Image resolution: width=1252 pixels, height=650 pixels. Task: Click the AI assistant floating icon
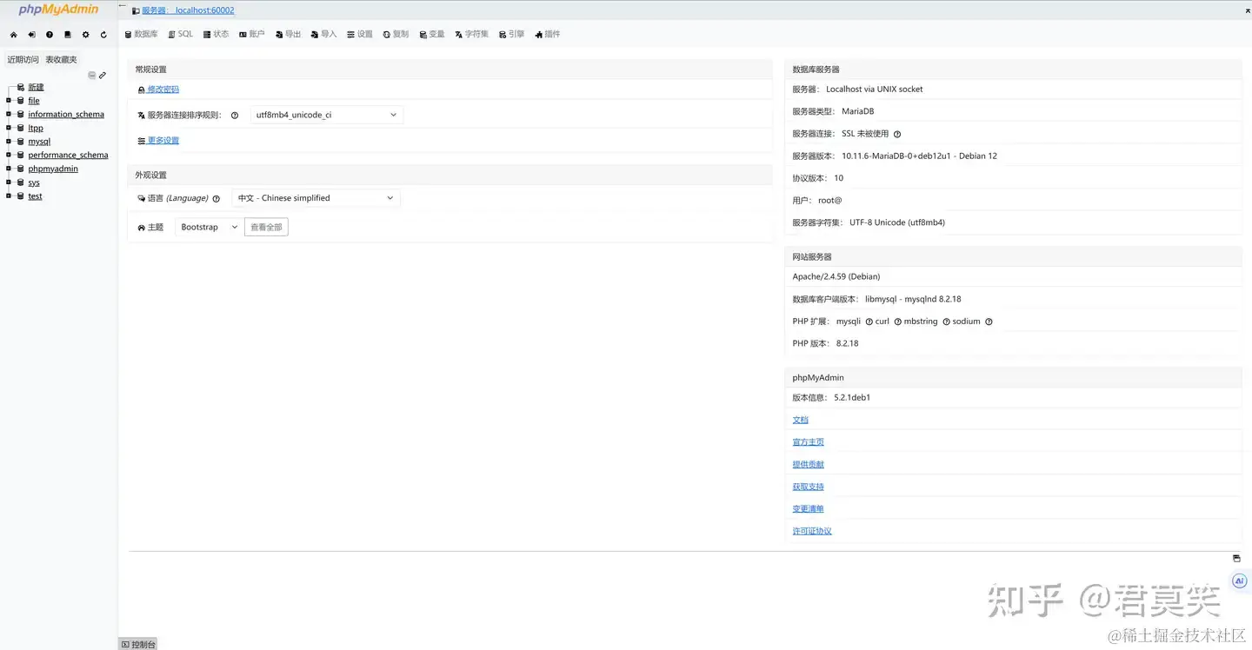1240,580
